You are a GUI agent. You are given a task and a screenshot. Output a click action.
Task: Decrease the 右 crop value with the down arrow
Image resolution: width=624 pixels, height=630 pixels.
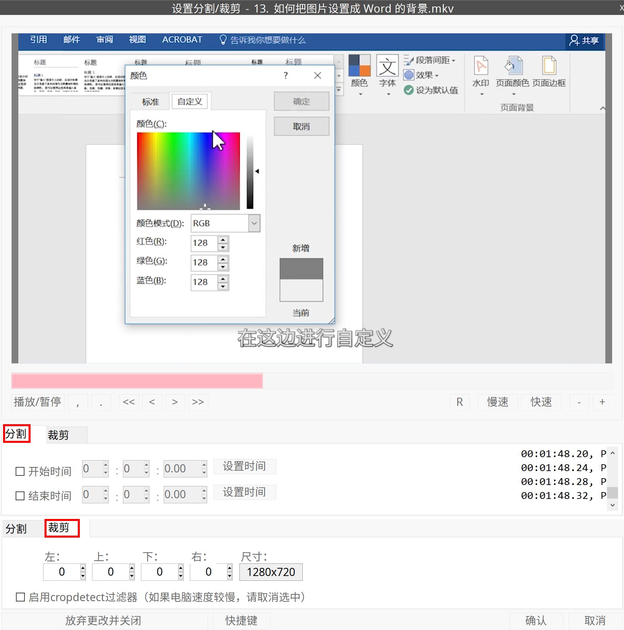coord(230,576)
